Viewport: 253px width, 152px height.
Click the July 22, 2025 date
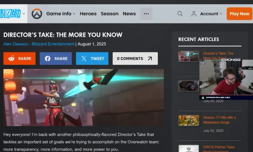[x=213, y=131]
